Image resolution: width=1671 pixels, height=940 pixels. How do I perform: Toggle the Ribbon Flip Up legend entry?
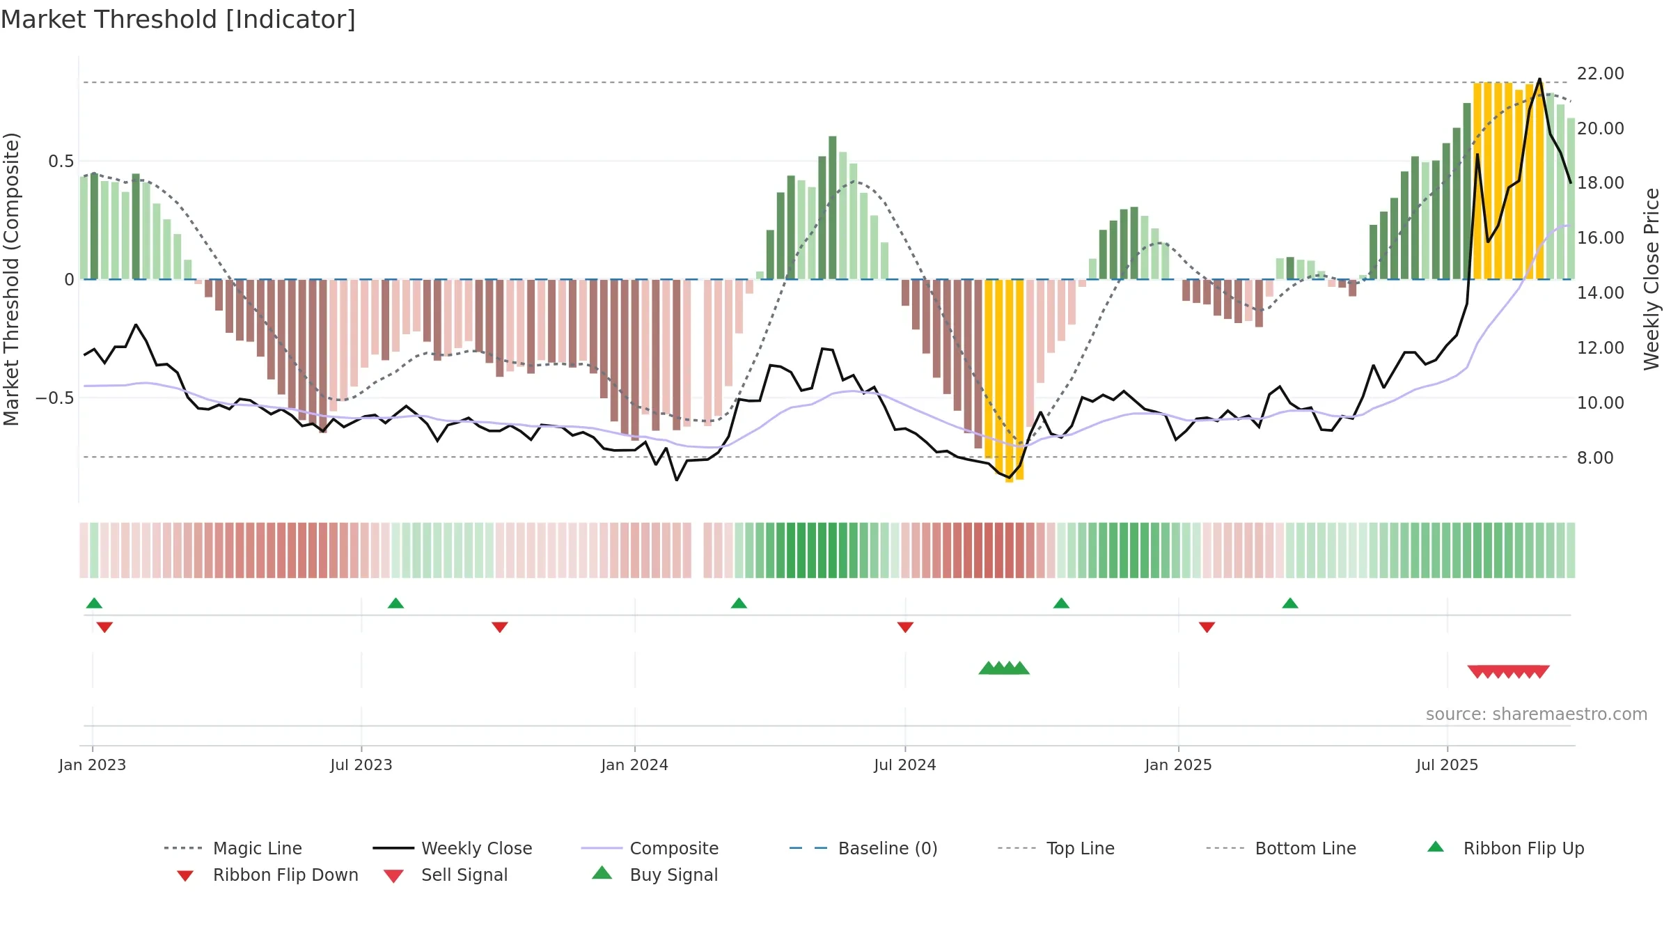click(1506, 848)
